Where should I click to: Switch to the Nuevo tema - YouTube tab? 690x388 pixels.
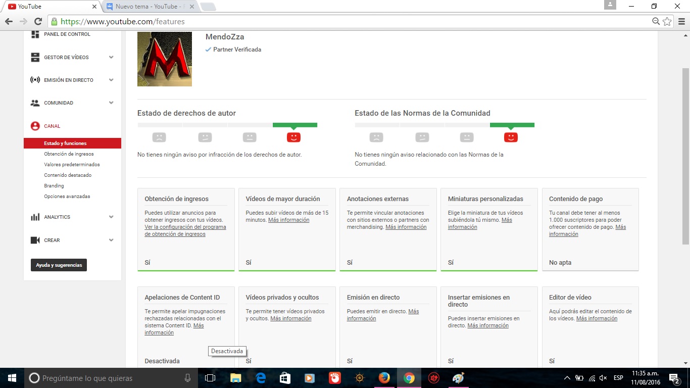(150, 7)
